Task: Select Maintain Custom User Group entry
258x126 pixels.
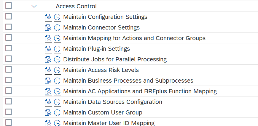Action: point(103,112)
